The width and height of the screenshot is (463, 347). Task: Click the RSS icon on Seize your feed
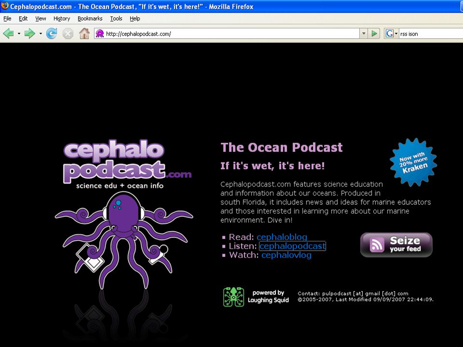click(377, 245)
